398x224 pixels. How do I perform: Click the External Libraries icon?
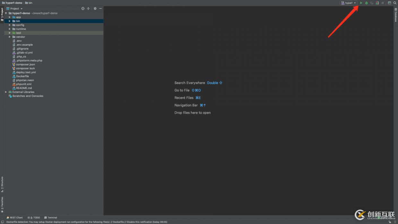click(10, 92)
